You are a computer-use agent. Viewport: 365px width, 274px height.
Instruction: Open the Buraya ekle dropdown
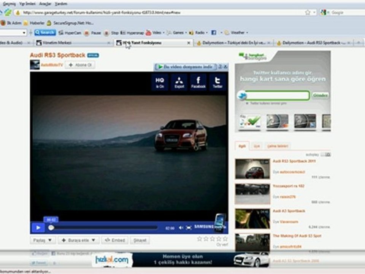pyautogui.click(x=78, y=240)
